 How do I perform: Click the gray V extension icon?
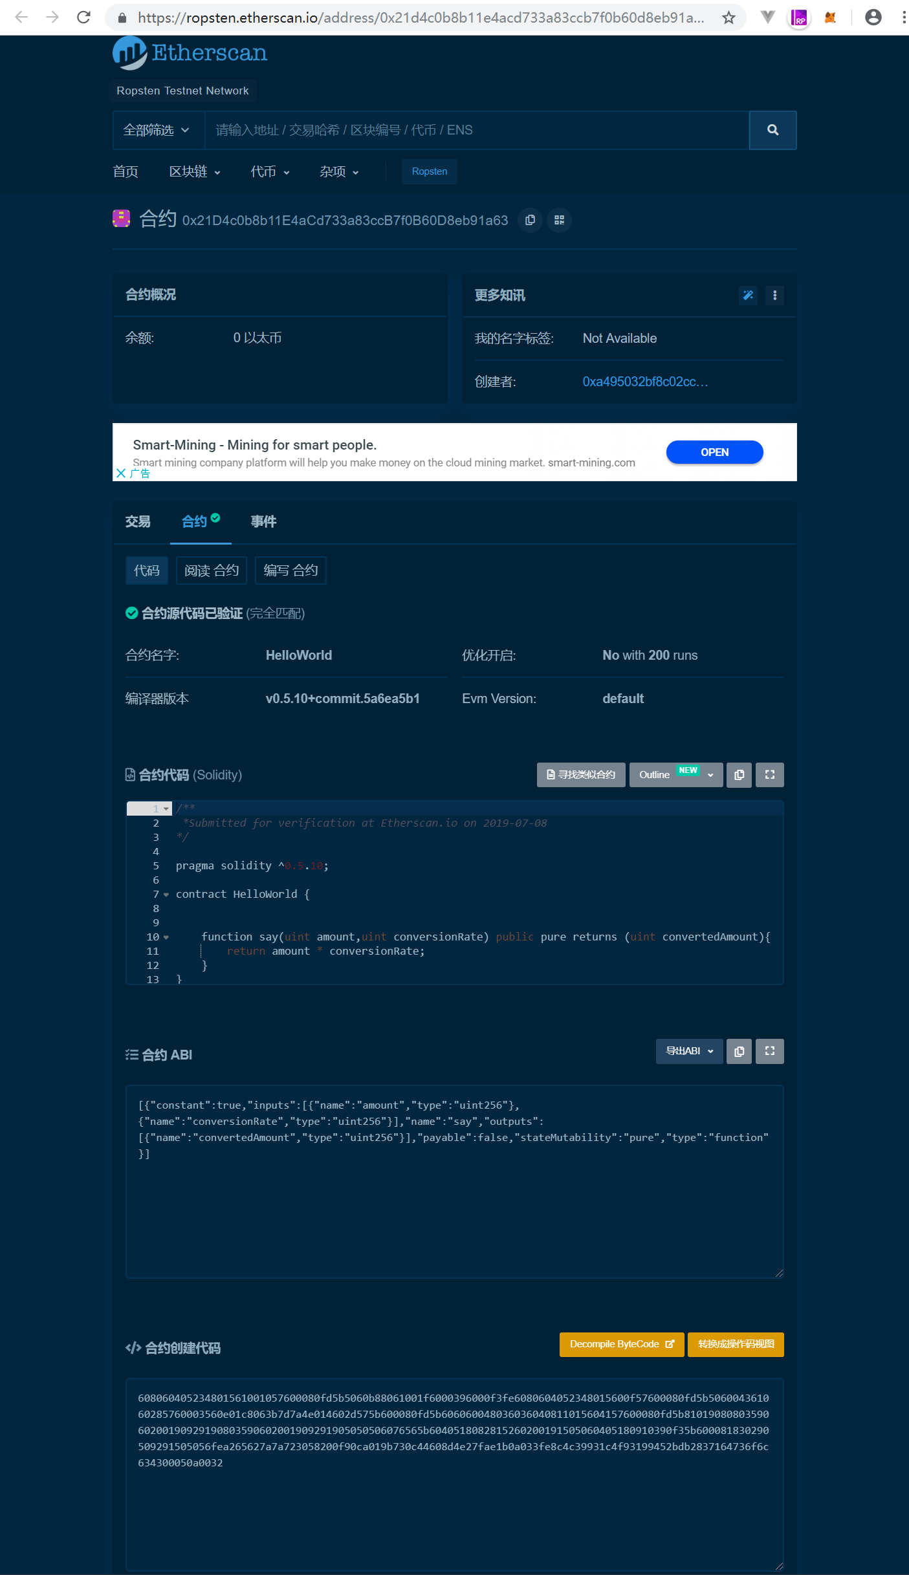(x=768, y=17)
